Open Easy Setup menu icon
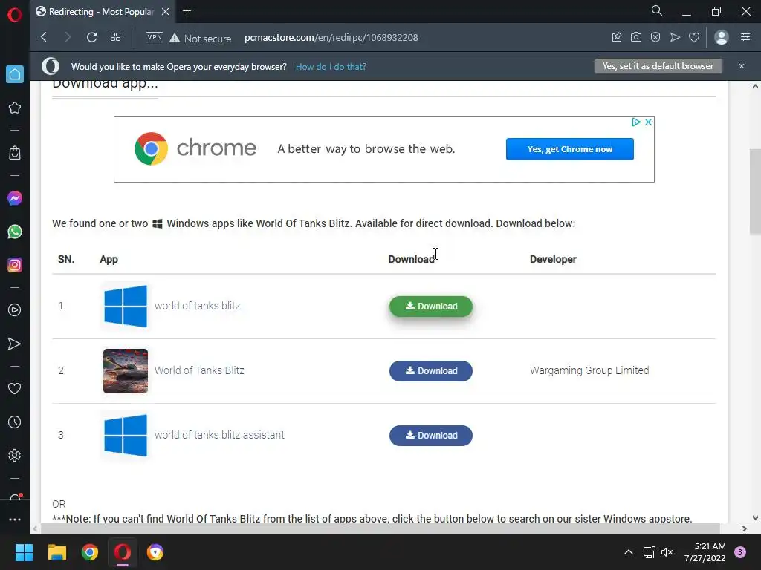761x570 pixels. 745,37
